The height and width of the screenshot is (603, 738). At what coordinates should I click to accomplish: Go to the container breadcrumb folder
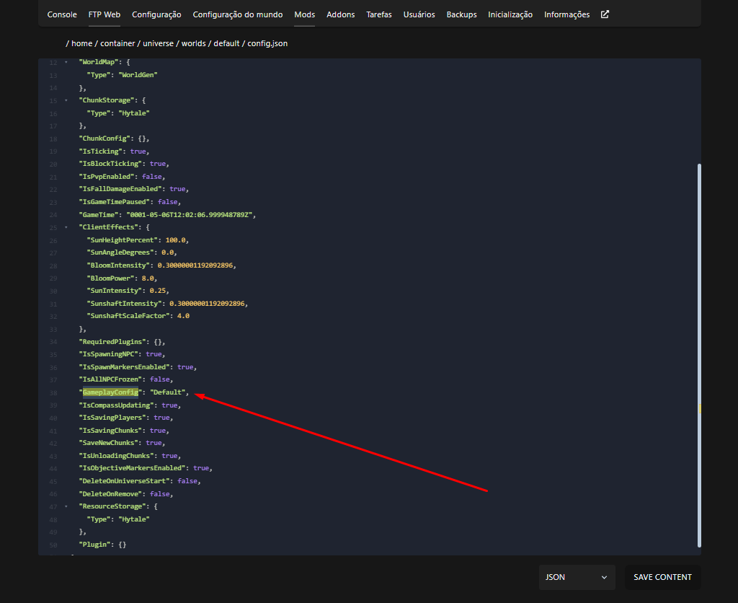pos(117,44)
